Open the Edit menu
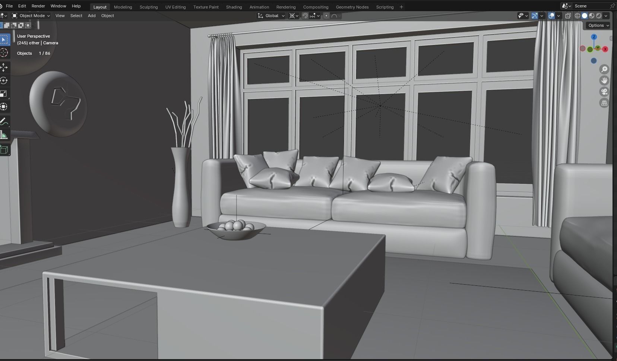This screenshot has height=361, width=617. tap(22, 6)
